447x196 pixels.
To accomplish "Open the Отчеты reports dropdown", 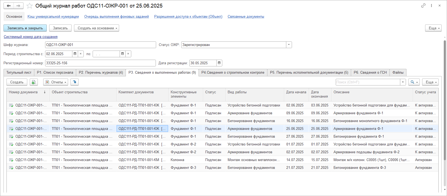I will pyautogui.click(x=55, y=82).
